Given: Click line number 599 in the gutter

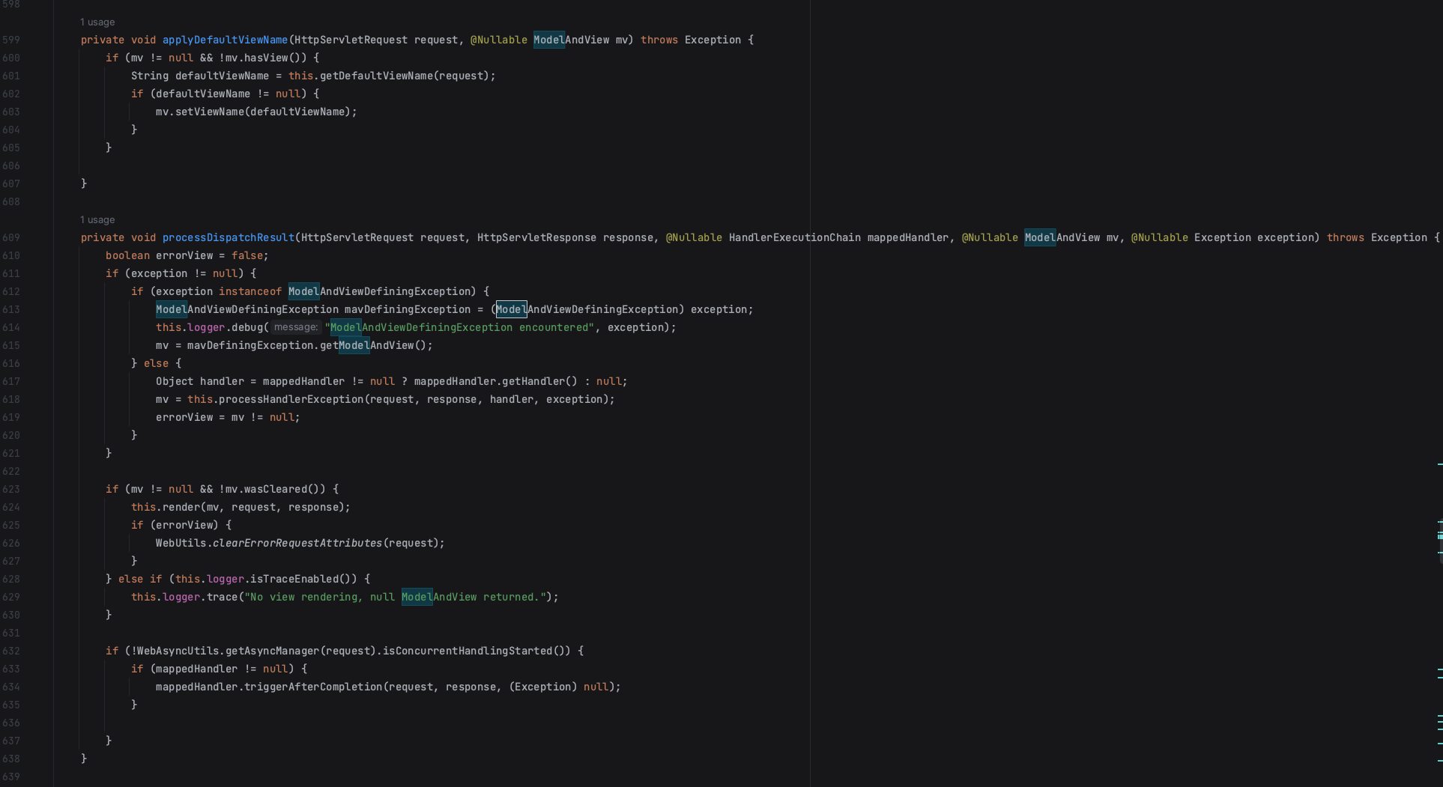Looking at the screenshot, I should pos(11,40).
